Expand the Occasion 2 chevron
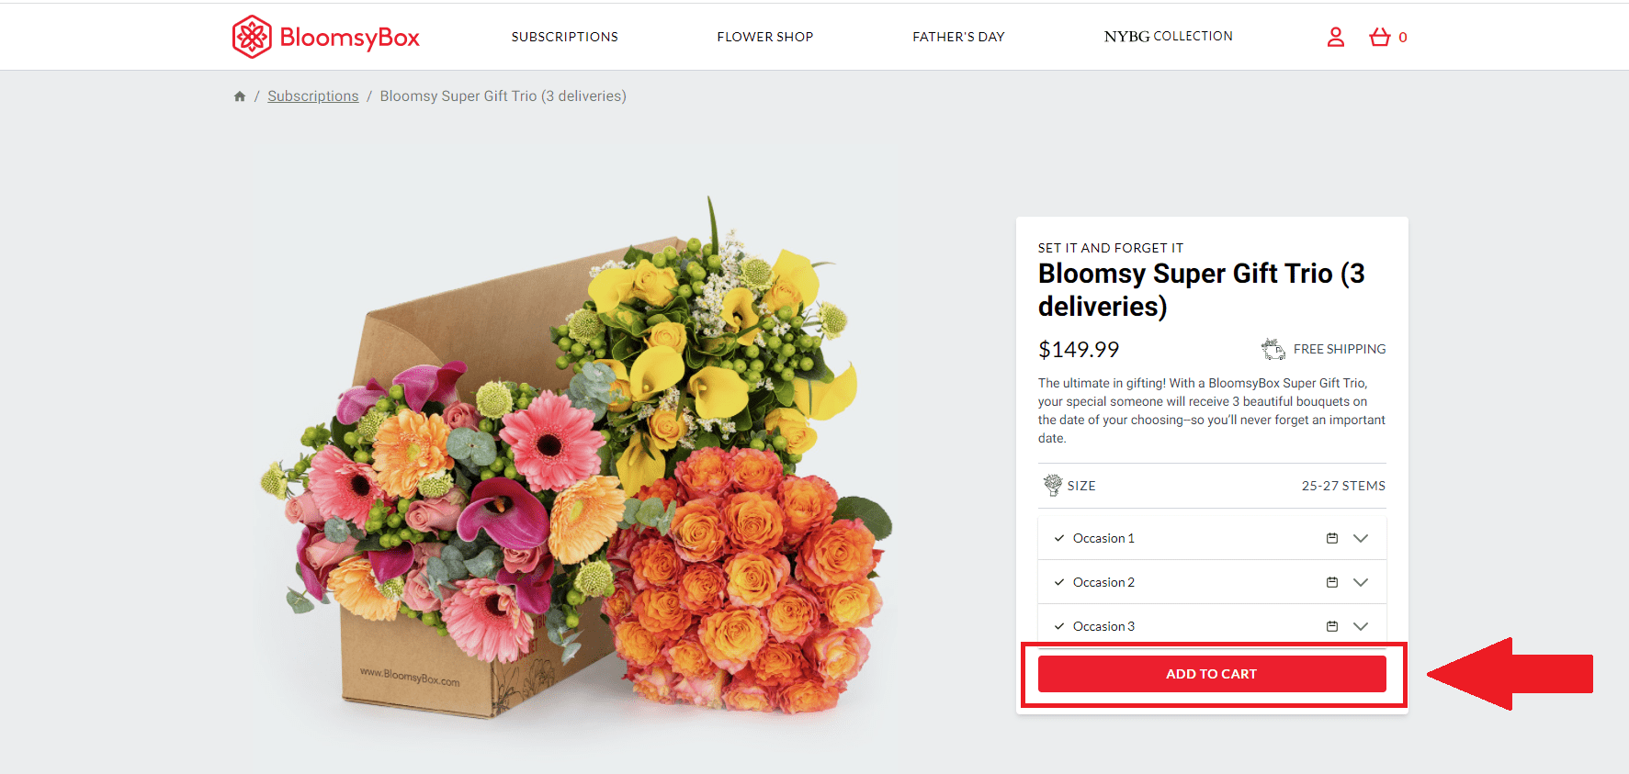Image resolution: width=1629 pixels, height=774 pixels. coord(1361,582)
